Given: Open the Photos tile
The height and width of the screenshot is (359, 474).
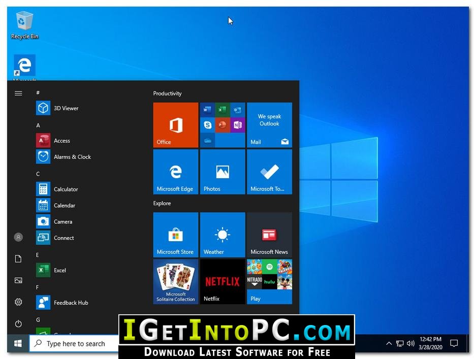Looking at the screenshot, I should click(x=223, y=172).
